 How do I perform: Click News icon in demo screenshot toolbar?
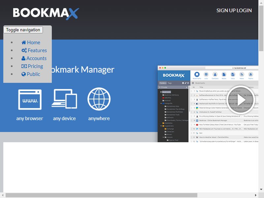(x=242, y=76)
